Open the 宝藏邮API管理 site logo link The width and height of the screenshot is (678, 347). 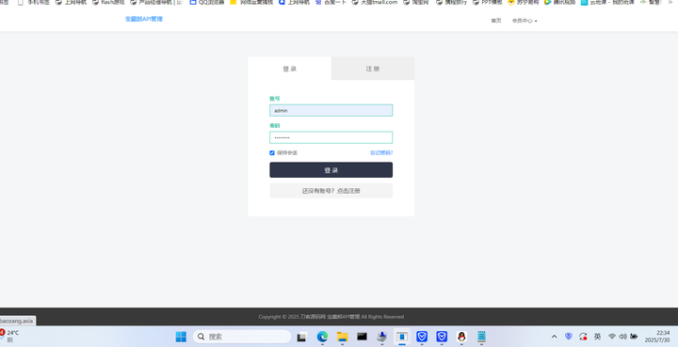click(144, 19)
